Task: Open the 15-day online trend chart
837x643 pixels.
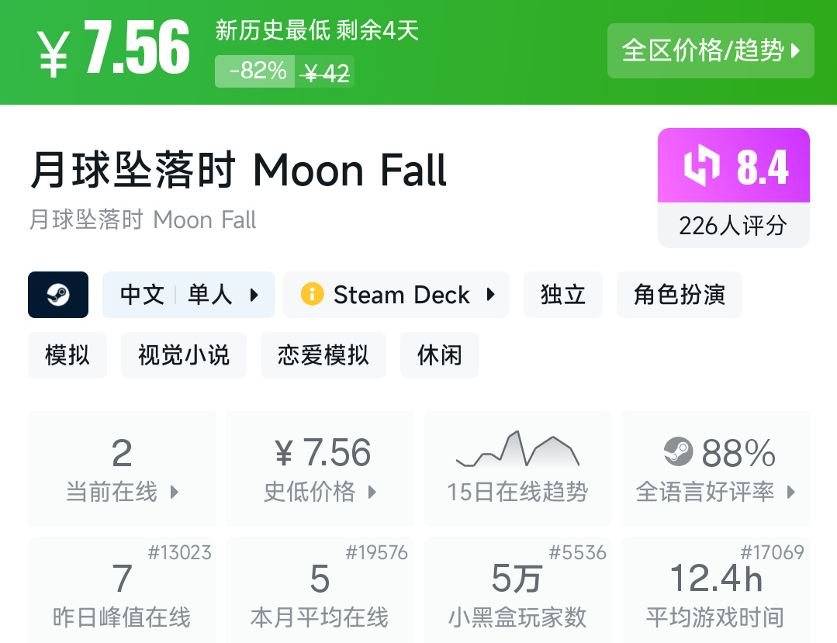Action: 517,468
